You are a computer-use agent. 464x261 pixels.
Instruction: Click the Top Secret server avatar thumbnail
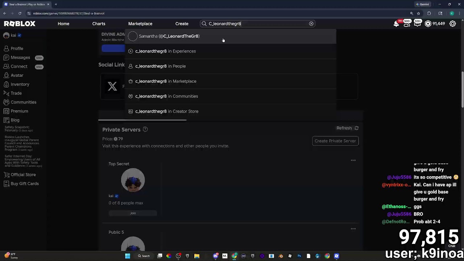tap(133, 180)
